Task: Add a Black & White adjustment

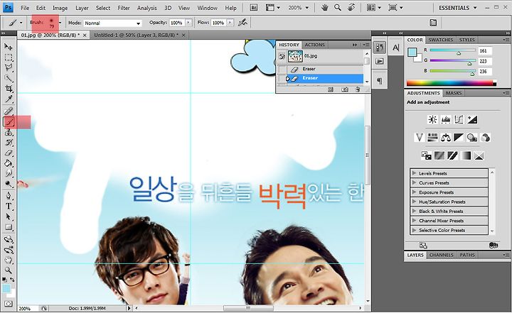Action: pos(459,138)
